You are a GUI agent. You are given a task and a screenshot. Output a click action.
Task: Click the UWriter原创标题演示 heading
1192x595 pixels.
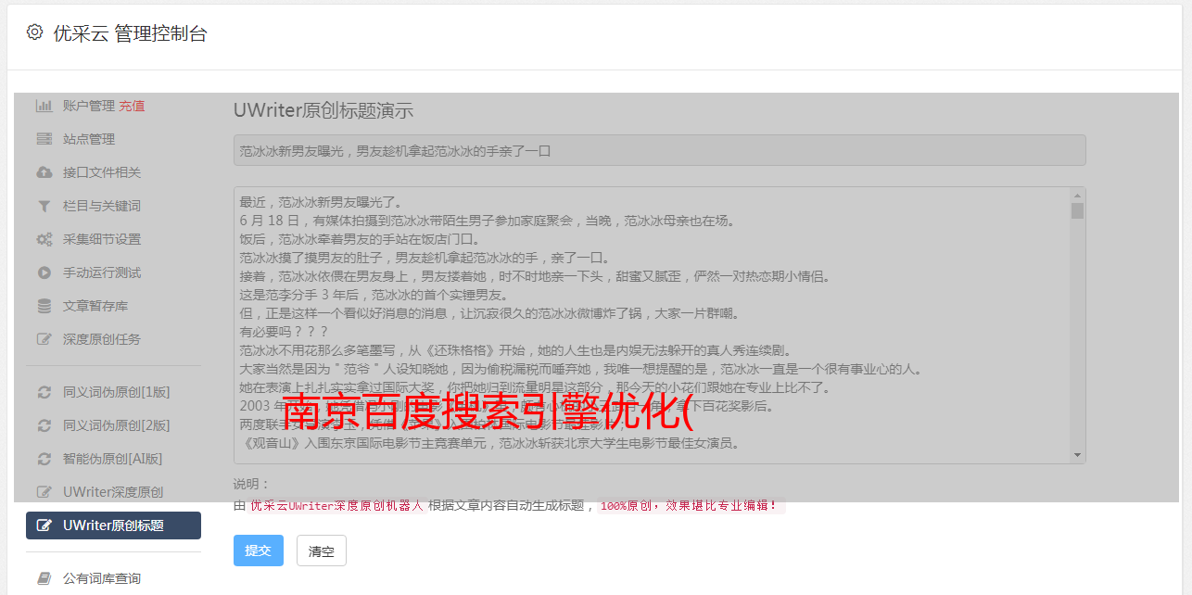323,111
